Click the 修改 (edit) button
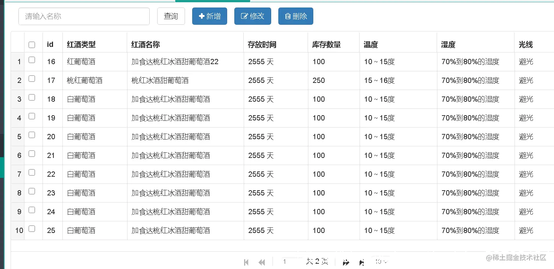This screenshot has height=269, width=554. tap(252, 16)
